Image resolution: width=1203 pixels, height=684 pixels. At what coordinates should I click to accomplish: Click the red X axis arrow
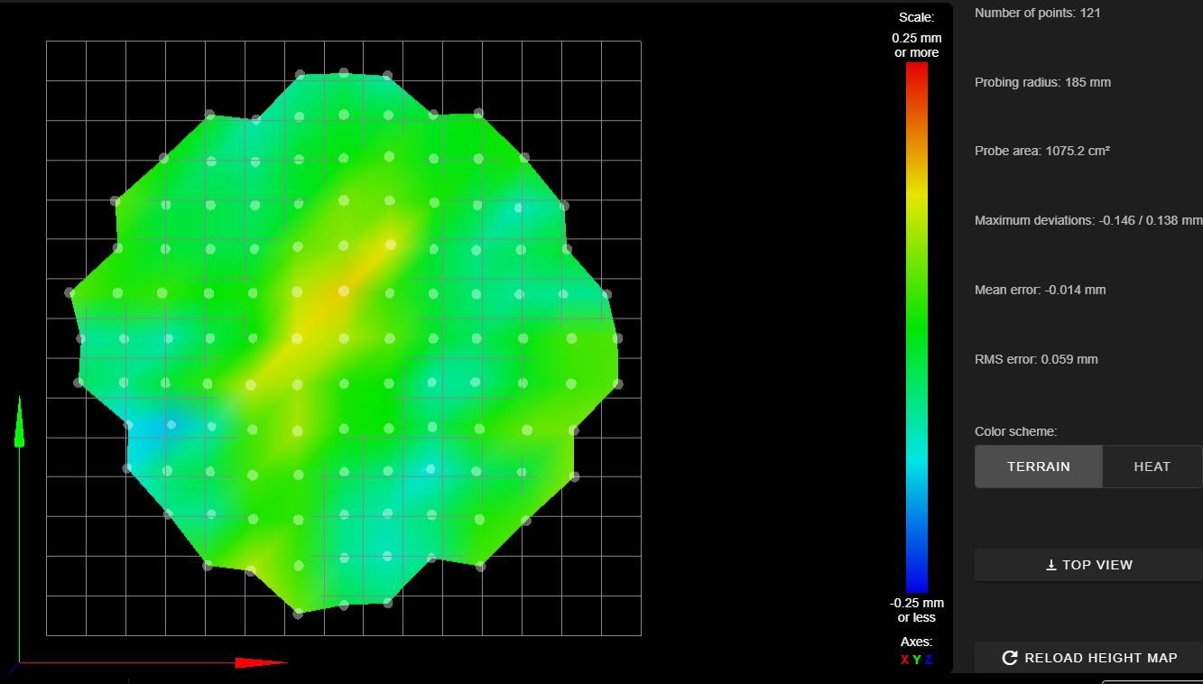pyautogui.click(x=260, y=662)
